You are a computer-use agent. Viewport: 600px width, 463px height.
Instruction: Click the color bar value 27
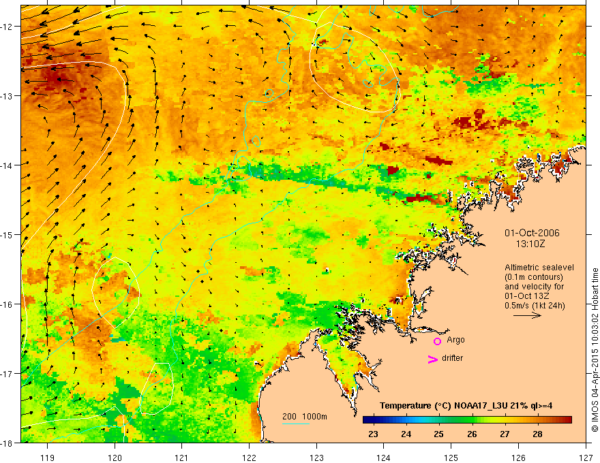pyautogui.click(x=505, y=434)
